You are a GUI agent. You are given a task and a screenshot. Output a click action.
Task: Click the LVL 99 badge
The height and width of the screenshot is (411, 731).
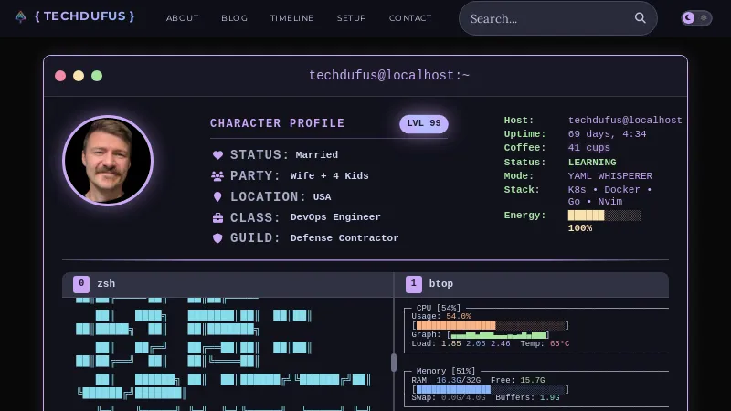coord(424,124)
